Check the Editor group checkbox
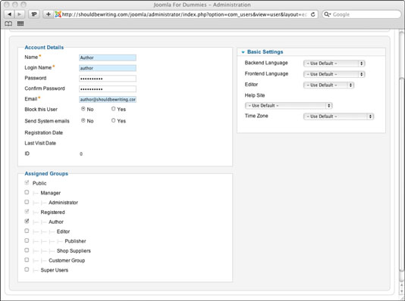Screen dimensions: 405x301 point(27,231)
